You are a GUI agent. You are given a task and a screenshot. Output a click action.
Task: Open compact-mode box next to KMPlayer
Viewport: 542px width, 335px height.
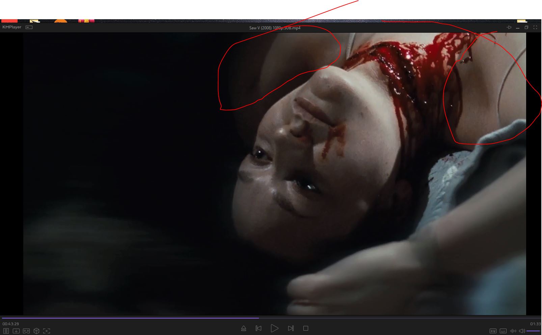tap(29, 27)
